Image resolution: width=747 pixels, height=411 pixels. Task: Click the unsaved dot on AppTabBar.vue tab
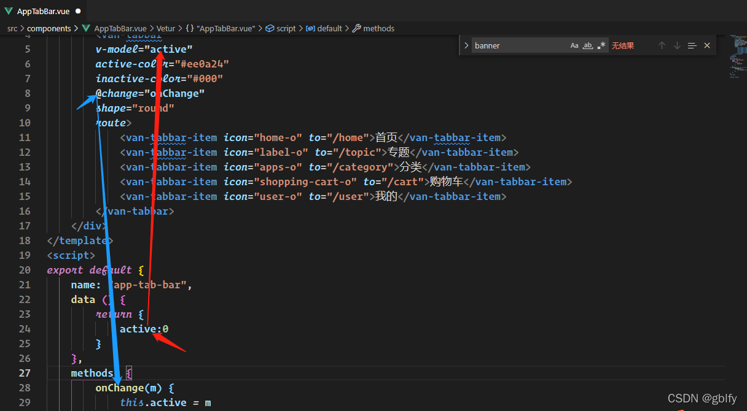pos(77,12)
